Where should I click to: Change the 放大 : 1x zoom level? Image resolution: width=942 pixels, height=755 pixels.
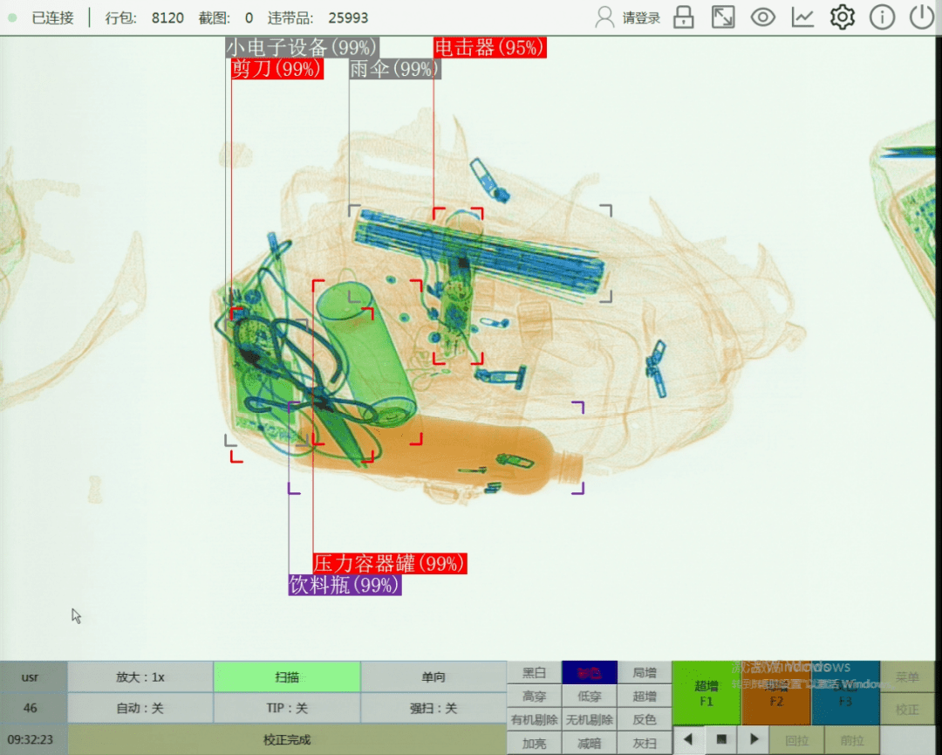pos(140,676)
